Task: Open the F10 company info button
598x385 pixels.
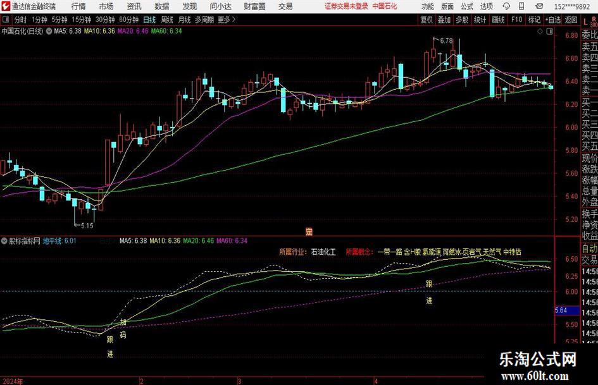Action: pos(516,20)
